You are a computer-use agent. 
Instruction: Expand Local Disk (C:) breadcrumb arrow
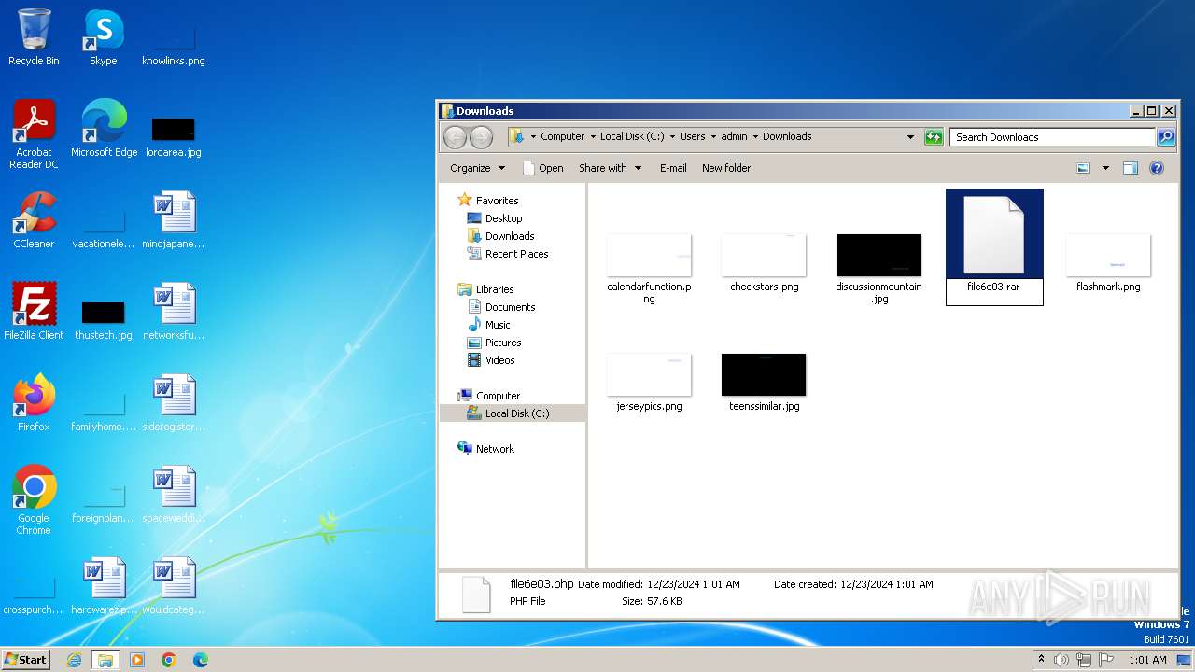672,136
